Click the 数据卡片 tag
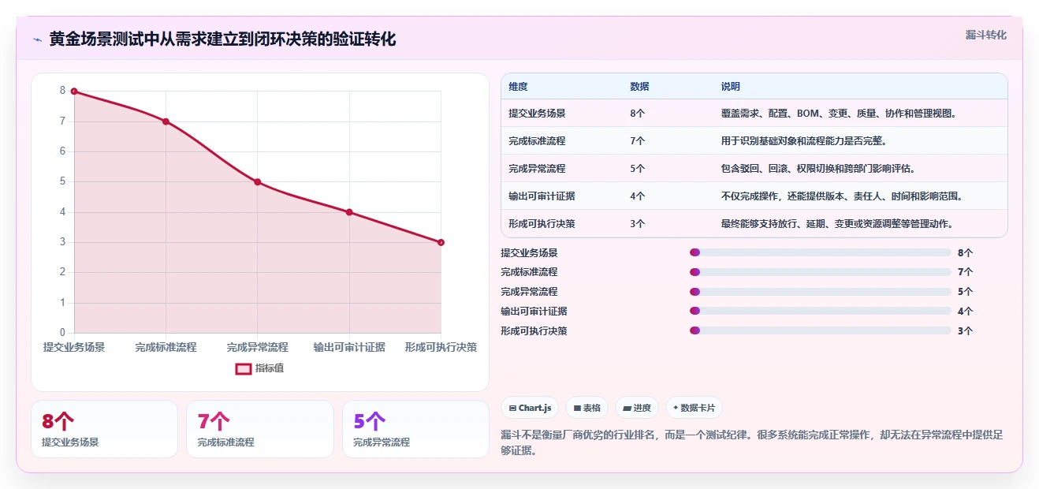The image size is (1039, 489). (694, 408)
